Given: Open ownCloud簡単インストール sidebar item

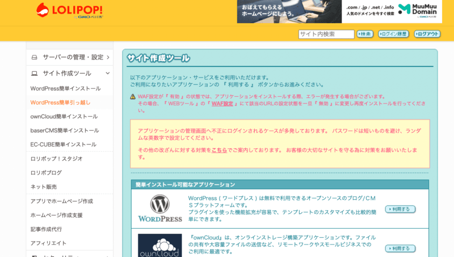Looking at the screenshot, I should [64, 117].
